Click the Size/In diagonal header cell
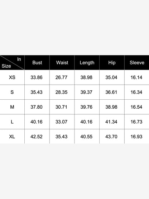 [x=12, y=62]
